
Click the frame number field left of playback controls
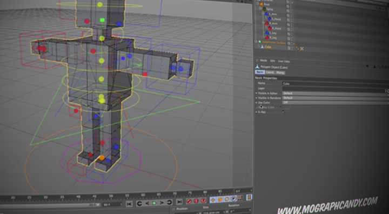[x=112, y=205]
